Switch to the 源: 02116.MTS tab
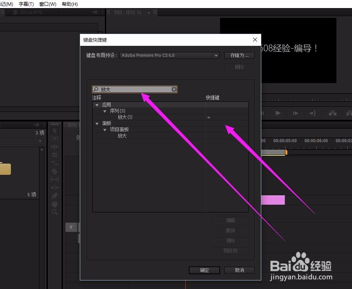The height and width of the screenshot is (289, 352). point(27,12)
